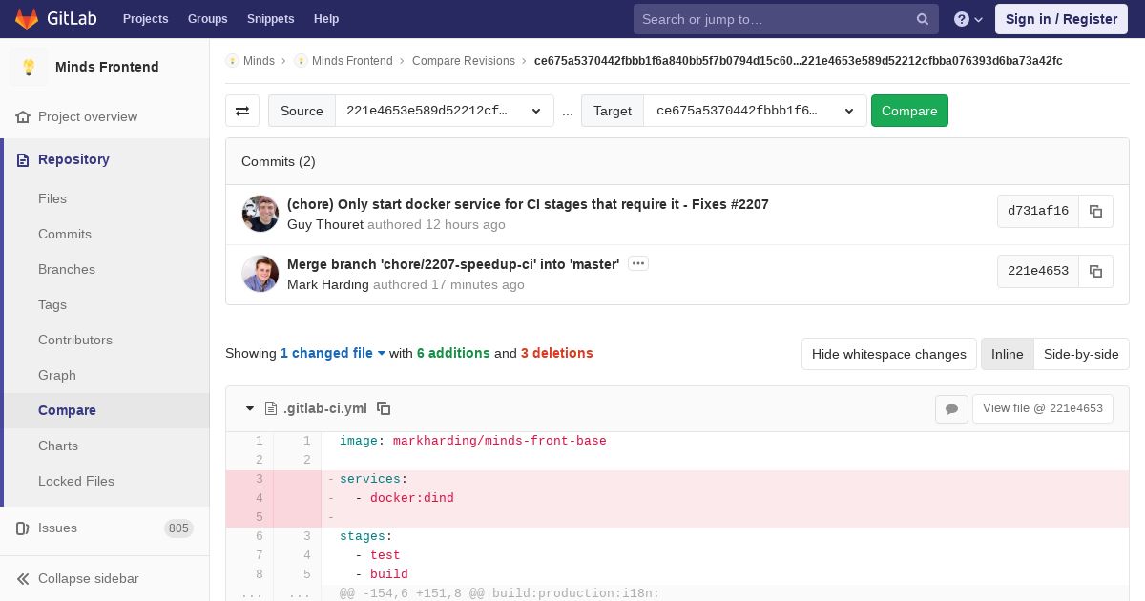Click Guy Thouret's avatar
Image resolution: width=1145 pixels, height=601 pixels.
tap(260, 214)
